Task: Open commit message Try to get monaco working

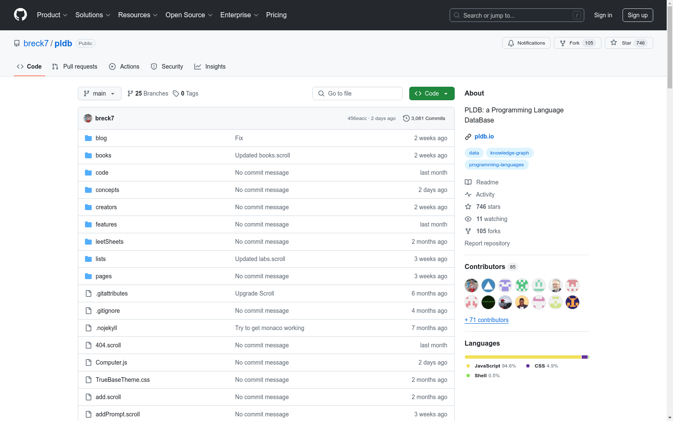Action: 270,328
